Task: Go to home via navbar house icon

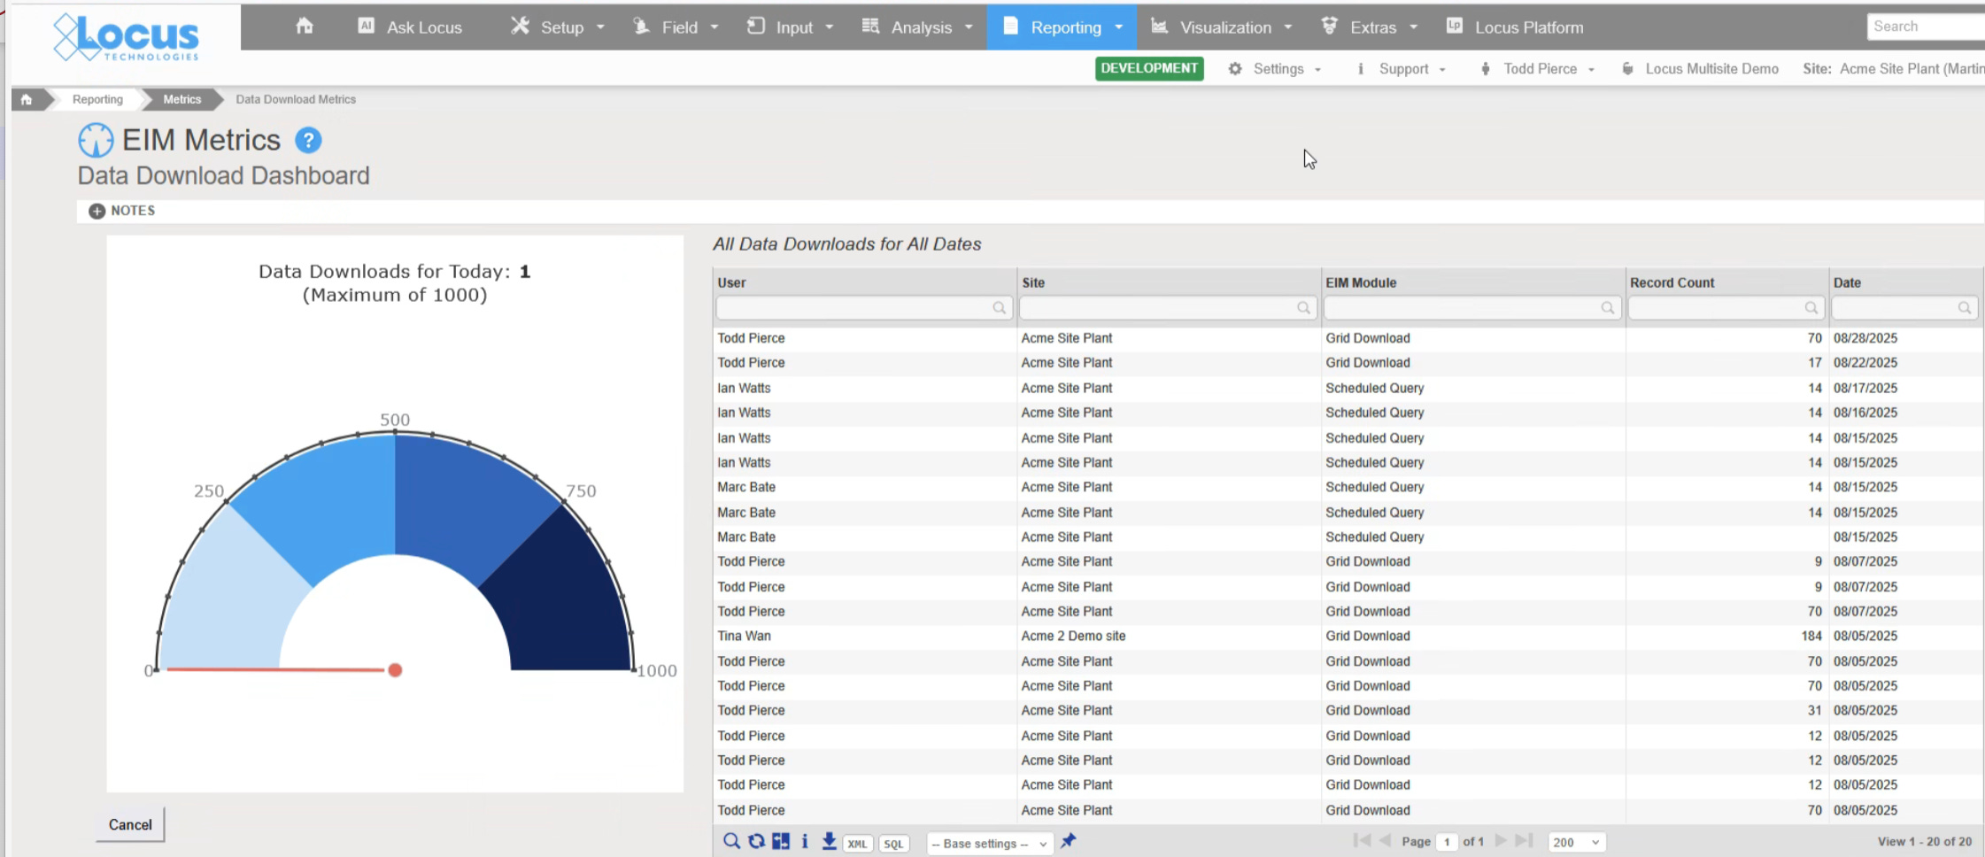Action: [305, 27]
